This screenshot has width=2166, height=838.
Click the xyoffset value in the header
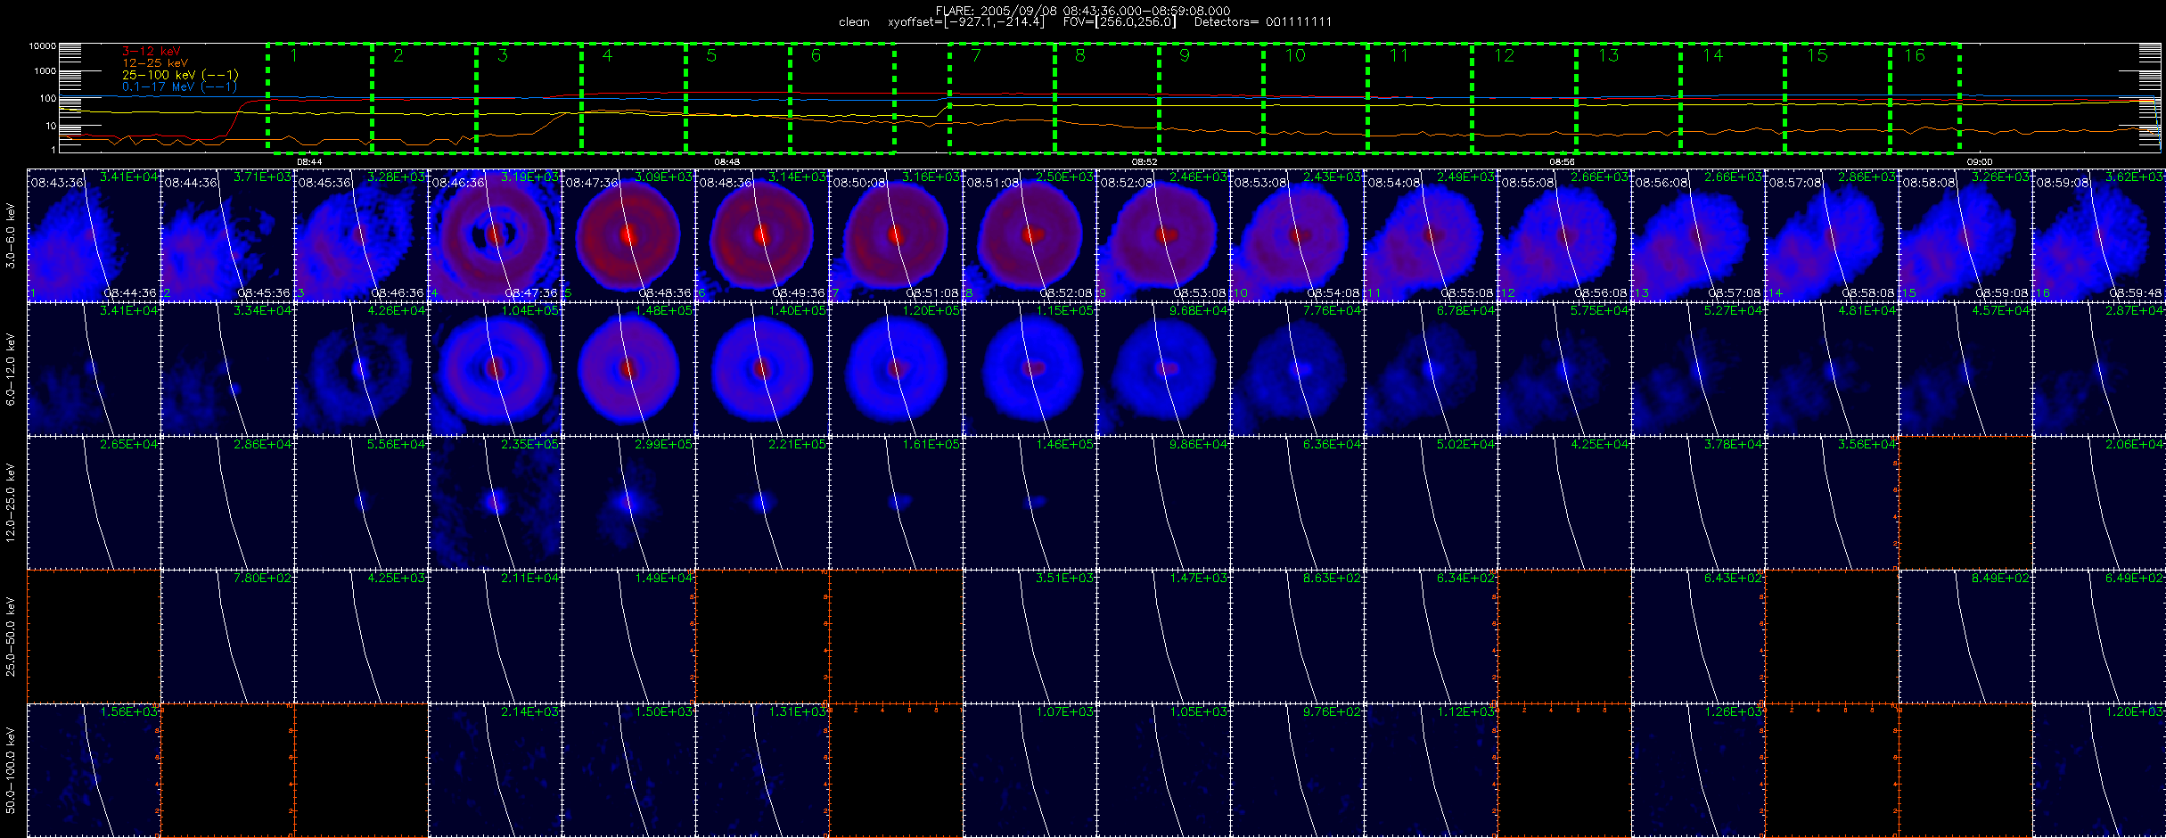pos(965,22)
